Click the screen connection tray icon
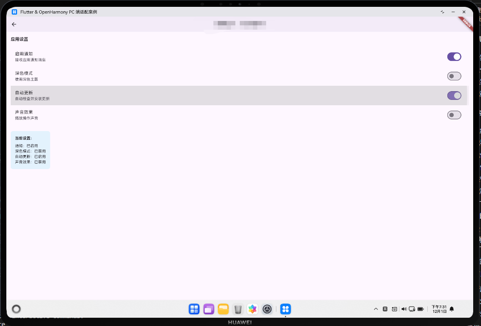 tap(412, 309)
